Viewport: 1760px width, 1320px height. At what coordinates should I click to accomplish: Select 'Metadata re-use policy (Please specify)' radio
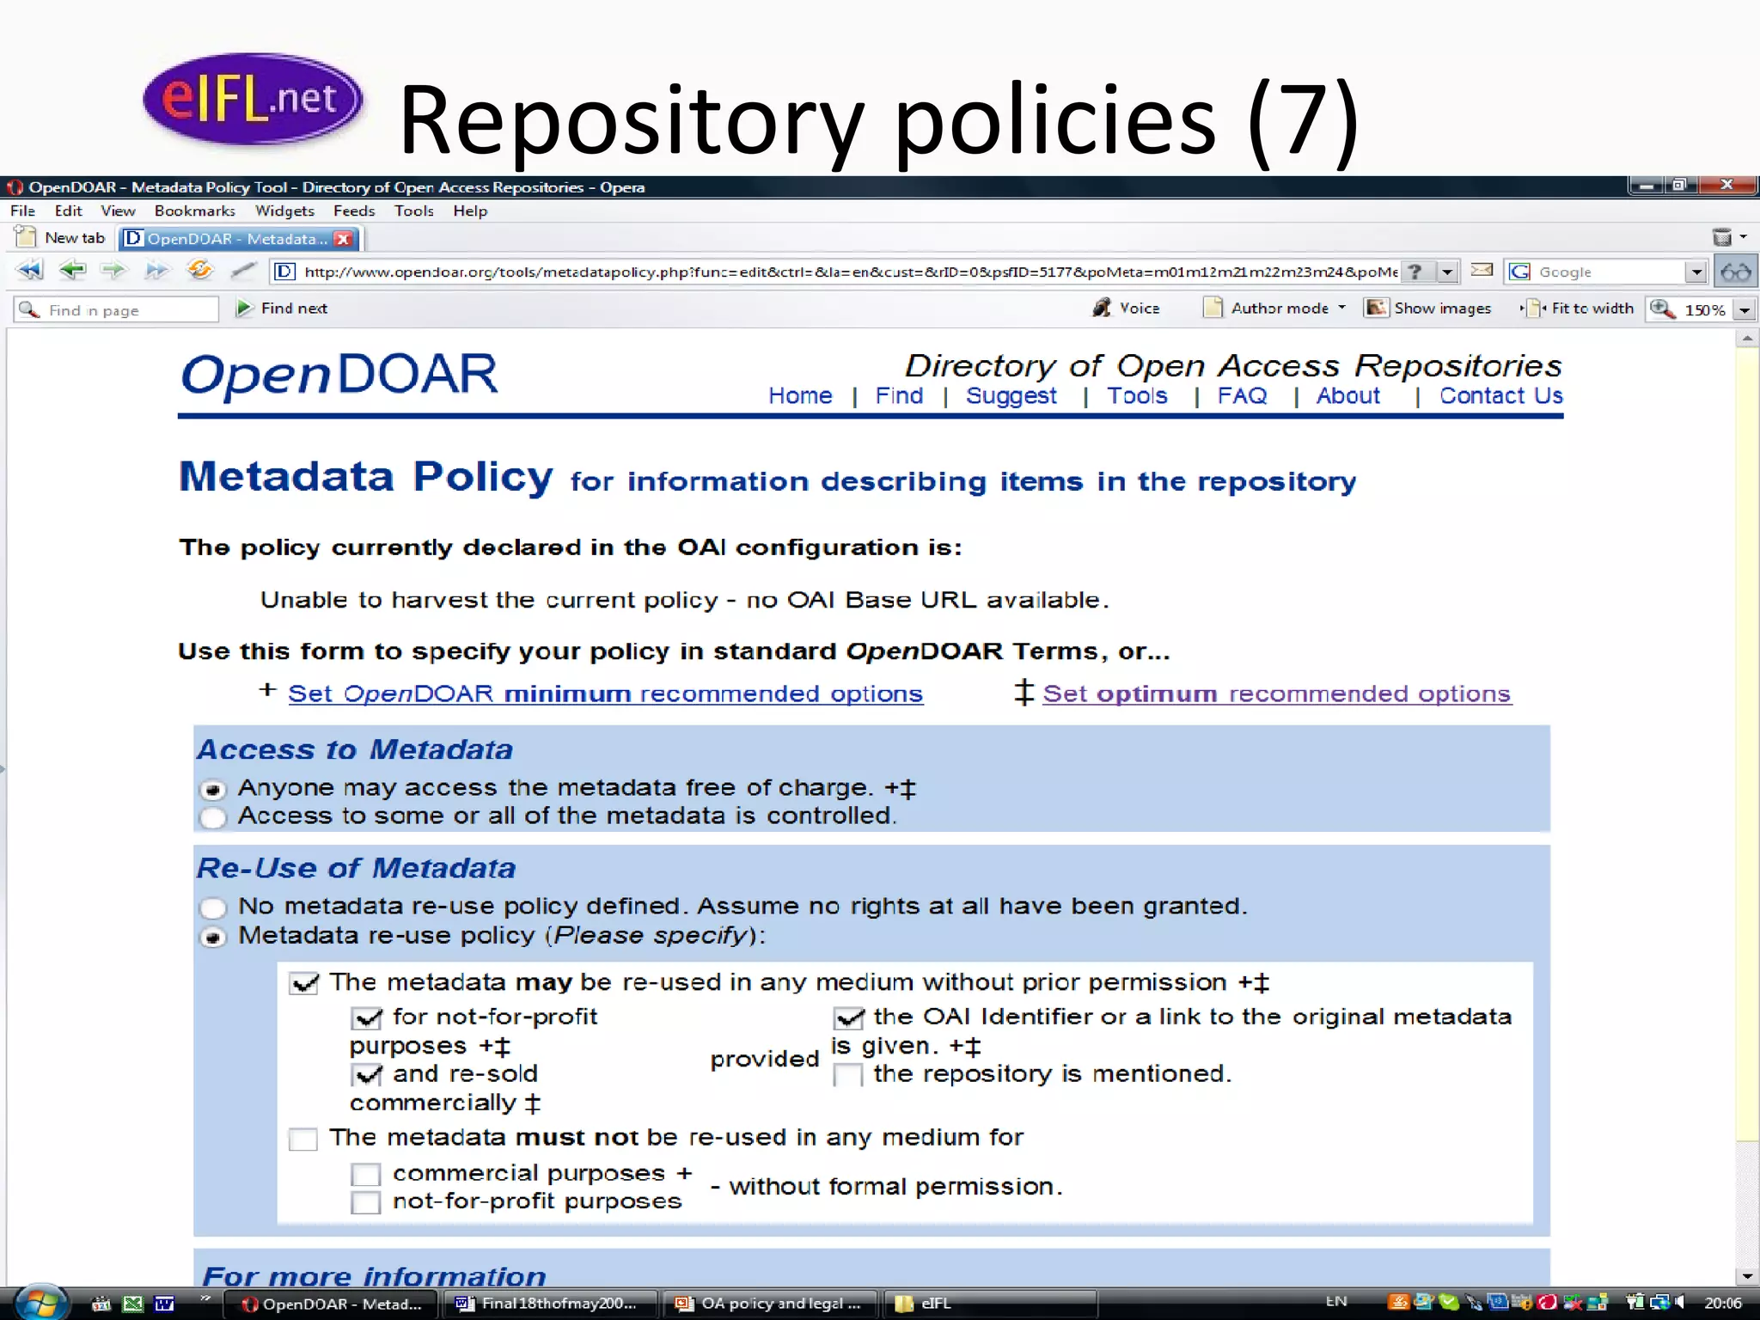click(213, 937)
